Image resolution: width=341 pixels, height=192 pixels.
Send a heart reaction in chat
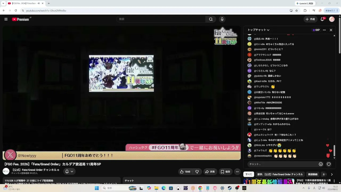329,164
